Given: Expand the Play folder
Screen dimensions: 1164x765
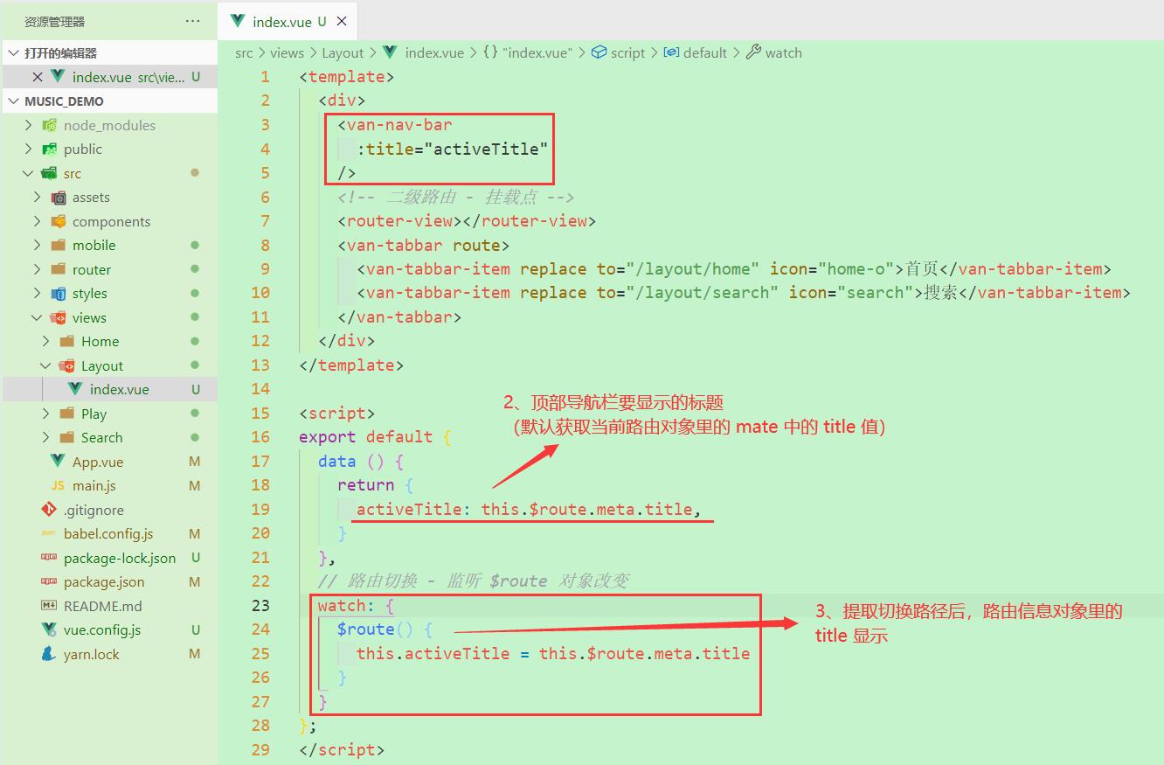Looking at the screenshot, I should click(x=45, y=414).
